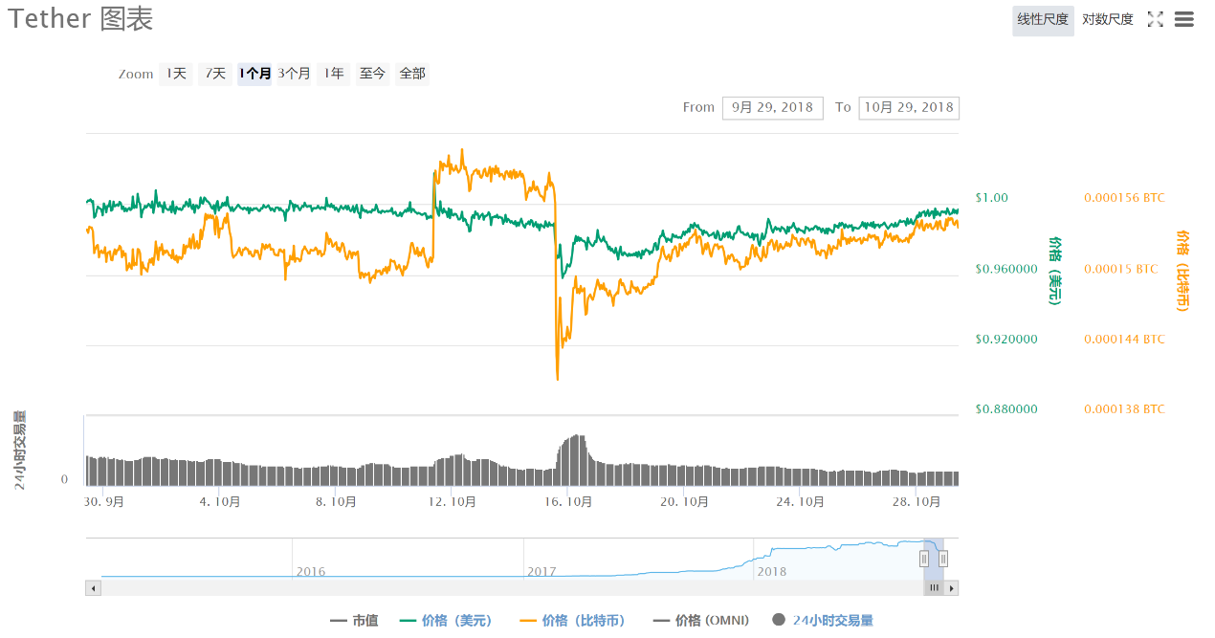The width and height of the screenshot is (1215, 638).
Task: Click the 0.00015 BTC axis label
Action: pyautogui.click(x=1120, y=269)
